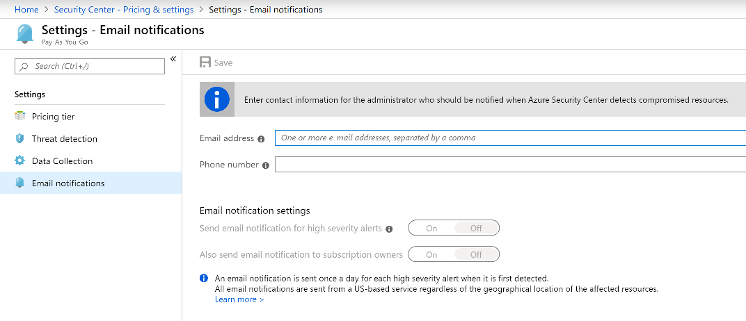Navigate to Home in the breadcrumb
Viewport: 746px width, 321px height.
[x=26, y=10]
